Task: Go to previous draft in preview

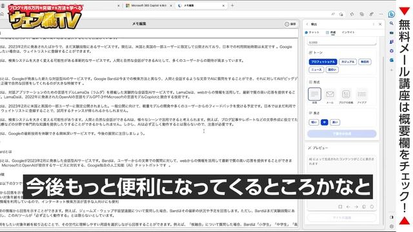Action: pos(348,207)
